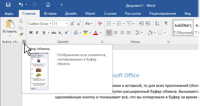This screenshot has width=200, height=106.
Task: Click the Вставить clipboard paste icon
Action: coord(10,24)
